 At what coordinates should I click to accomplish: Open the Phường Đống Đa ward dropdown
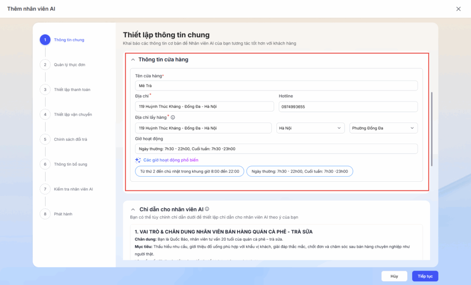[x=384, y=128]
